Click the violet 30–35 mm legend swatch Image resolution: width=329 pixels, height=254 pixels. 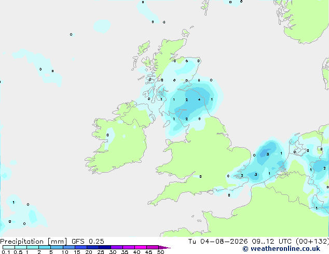[117, 247]
